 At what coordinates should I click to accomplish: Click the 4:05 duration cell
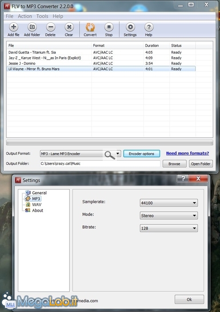tap(149, 52)
